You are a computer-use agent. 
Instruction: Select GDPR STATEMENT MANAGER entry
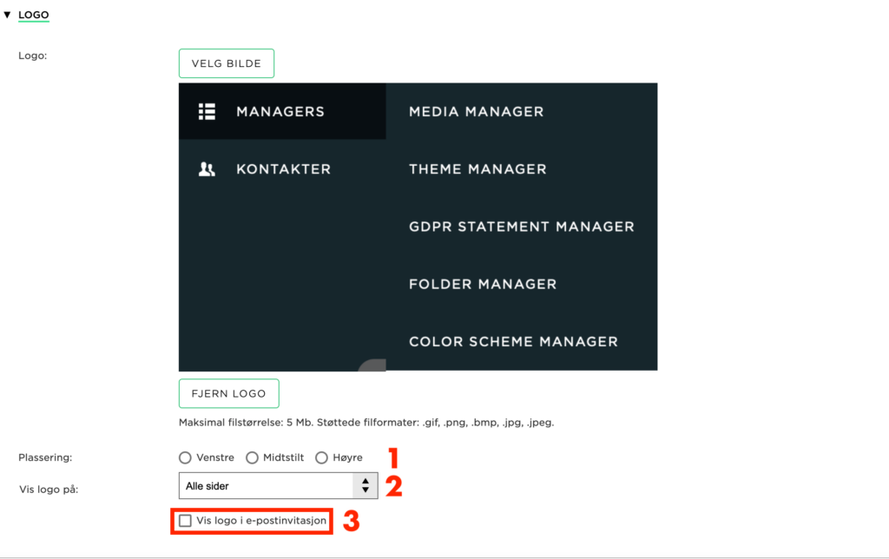point(522,227)
